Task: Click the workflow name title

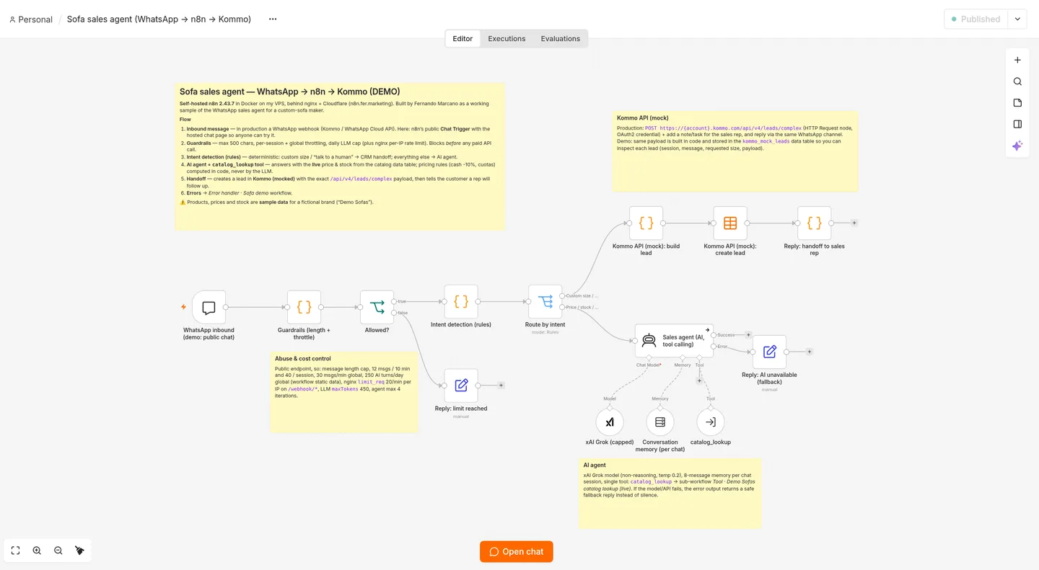Action: [159, 19]
